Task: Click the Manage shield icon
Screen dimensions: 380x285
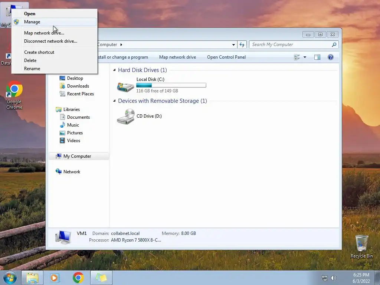Action: [16, 22]
